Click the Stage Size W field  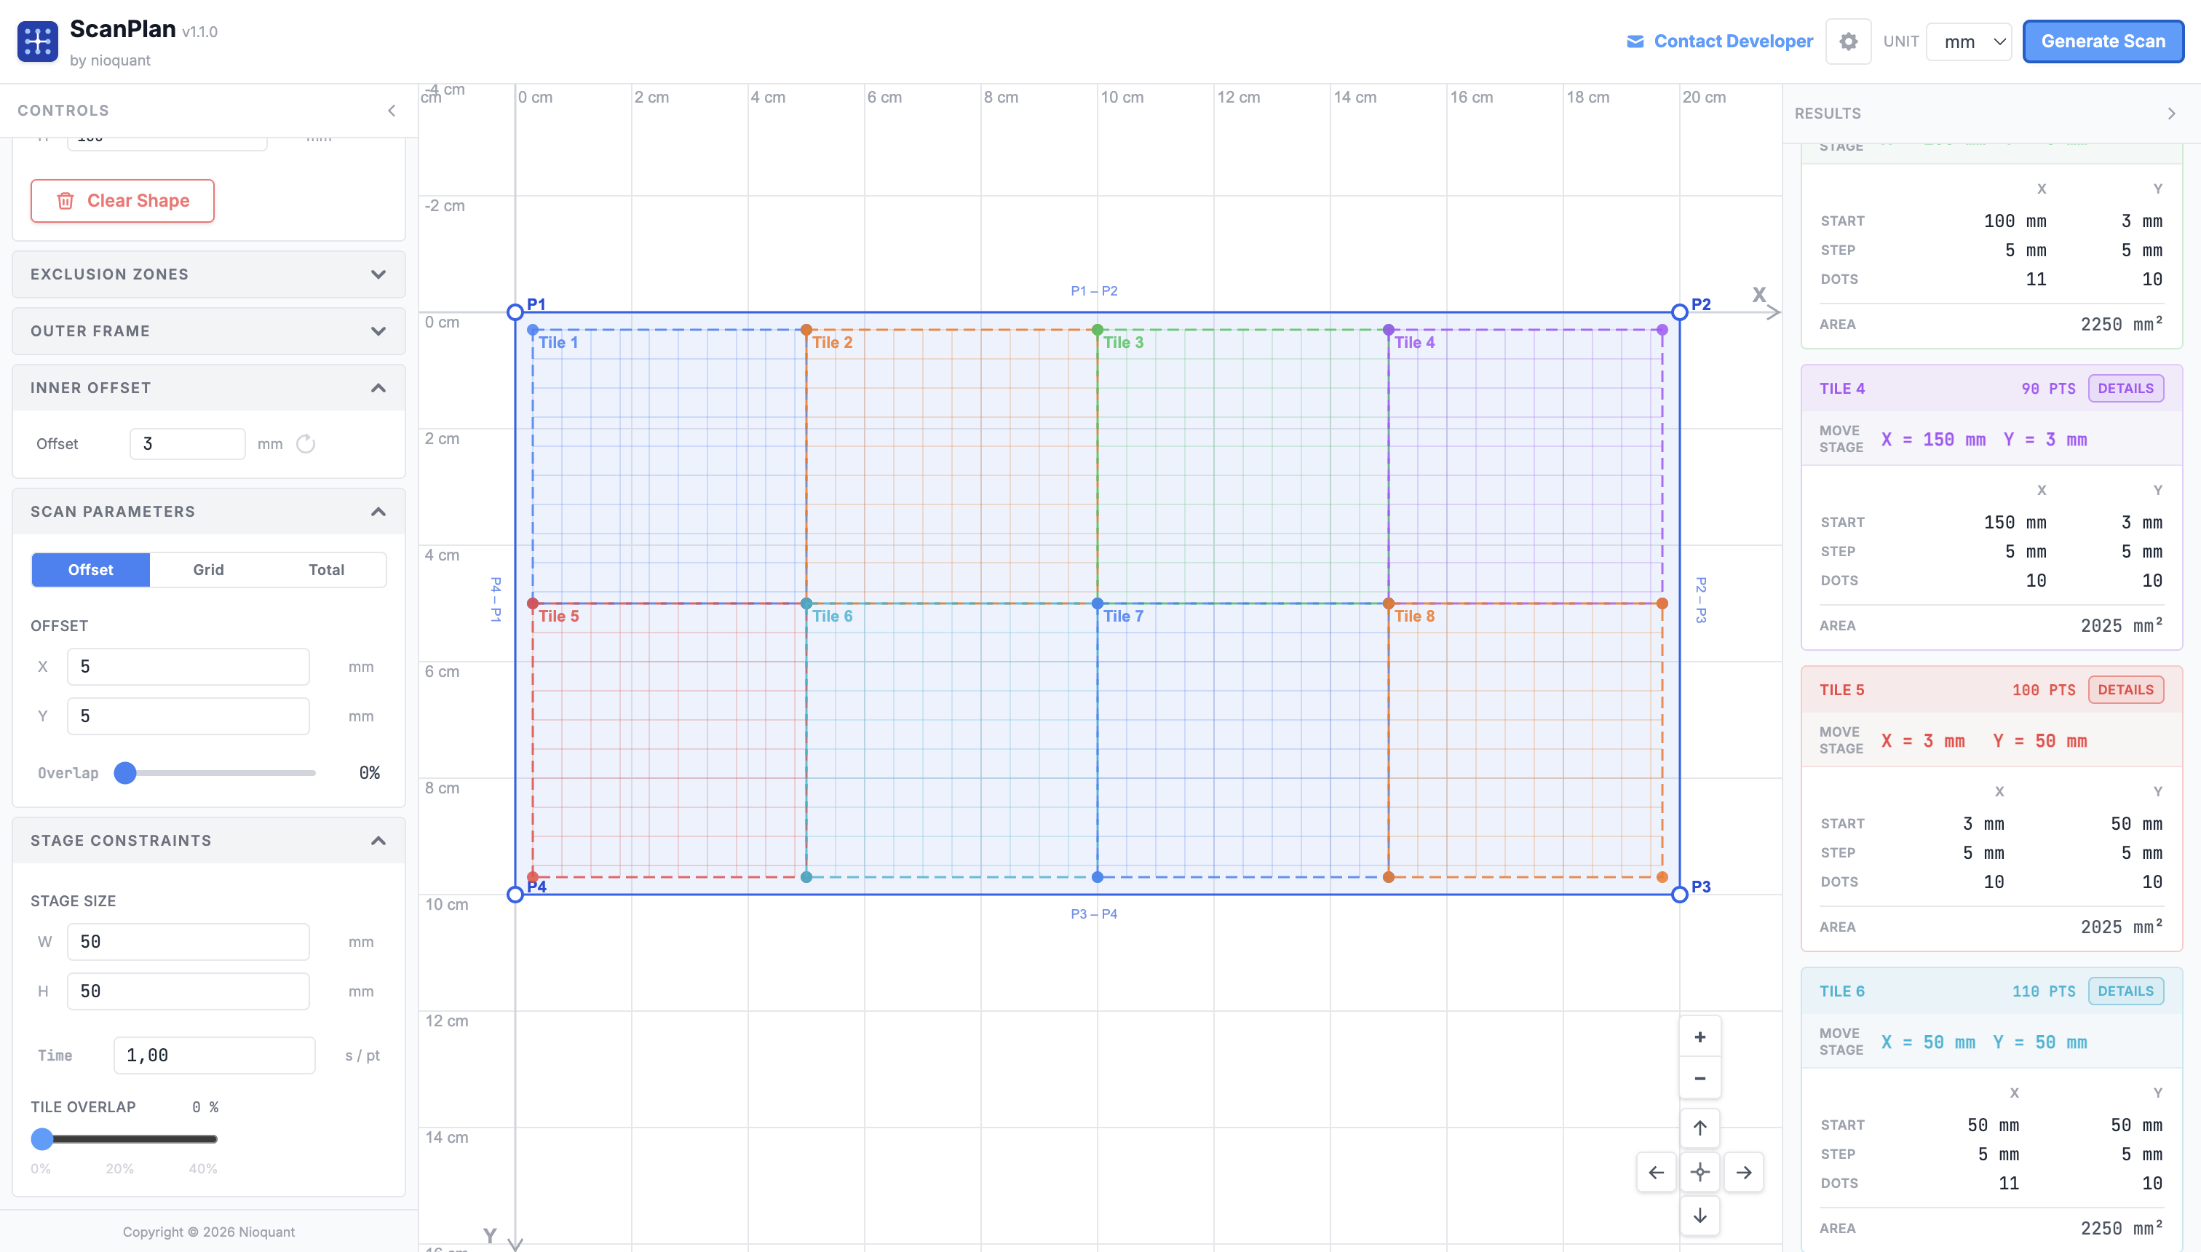(x=189, y=942)
